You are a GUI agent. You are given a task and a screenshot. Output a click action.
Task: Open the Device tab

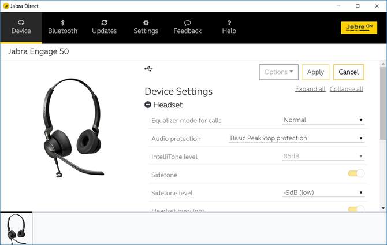tap(21, 27)
